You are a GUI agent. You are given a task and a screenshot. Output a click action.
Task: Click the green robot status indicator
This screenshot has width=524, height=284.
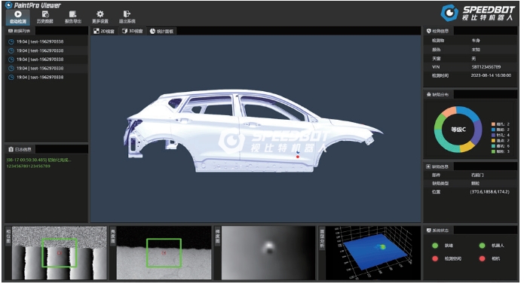482,246
